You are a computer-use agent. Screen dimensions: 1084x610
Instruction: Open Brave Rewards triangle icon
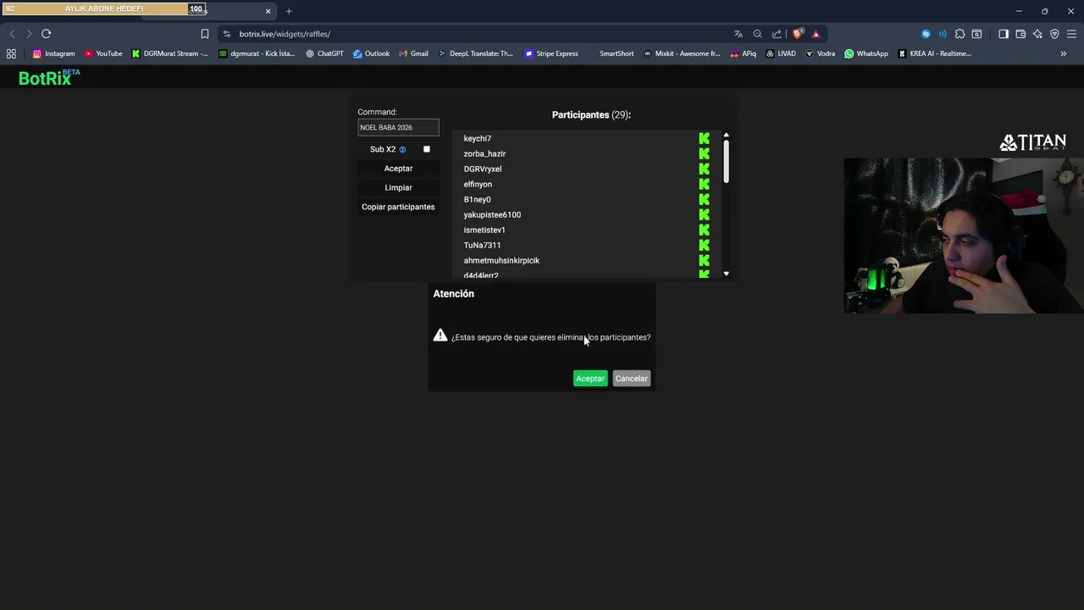tap(816, 34)
